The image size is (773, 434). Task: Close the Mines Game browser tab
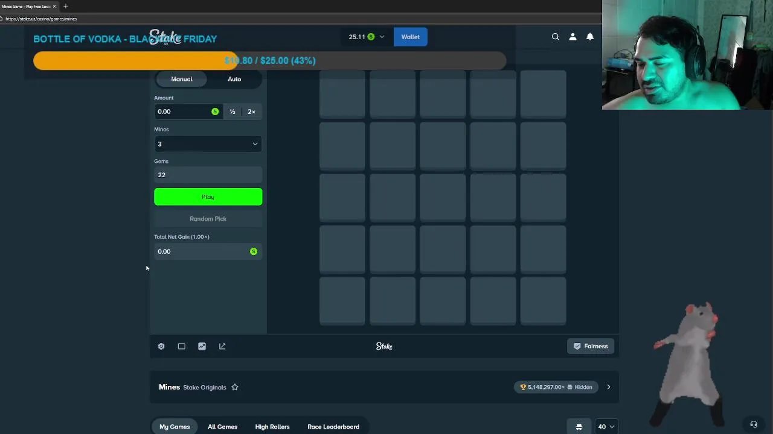tap(54, 6)
